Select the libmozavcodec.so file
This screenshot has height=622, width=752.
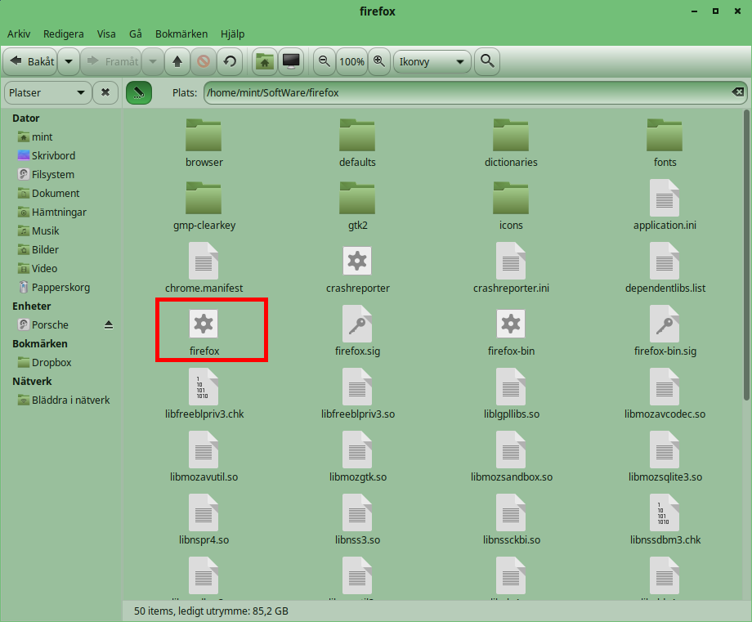(x=665, y=394)
